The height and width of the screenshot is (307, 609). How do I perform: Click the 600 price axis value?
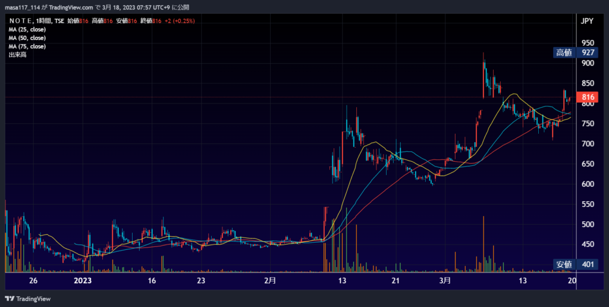587,184
